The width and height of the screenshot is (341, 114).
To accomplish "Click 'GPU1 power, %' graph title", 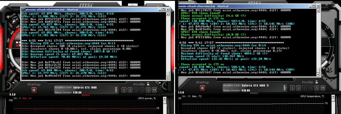I will 147,98.
